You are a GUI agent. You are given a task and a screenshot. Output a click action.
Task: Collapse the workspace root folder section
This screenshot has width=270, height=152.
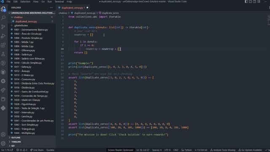coord(32,13)
